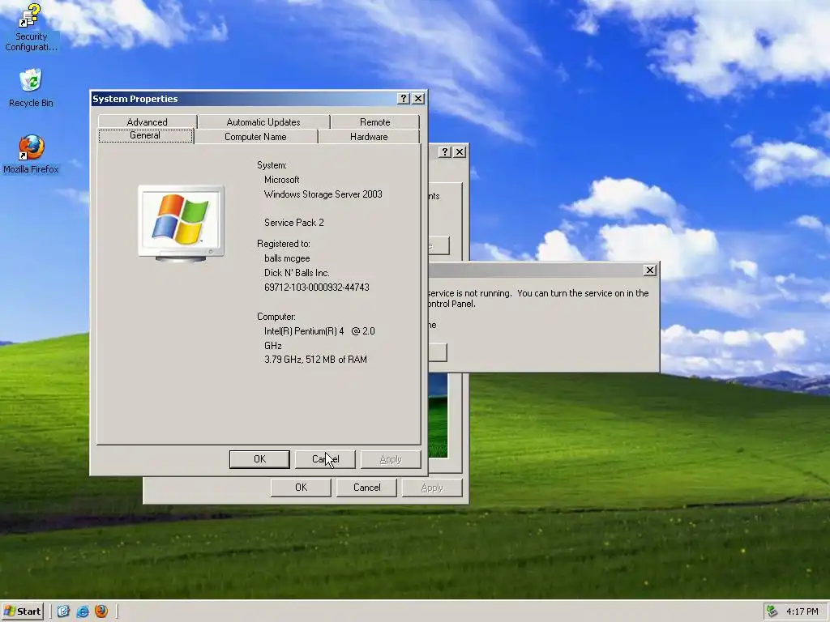This screenshot has height=622, width=830.
Task: Click OK in System Properties
Action: tap(259, 459)
